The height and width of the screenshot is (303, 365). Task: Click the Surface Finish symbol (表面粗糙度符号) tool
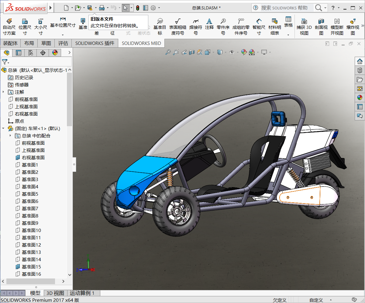177,26
